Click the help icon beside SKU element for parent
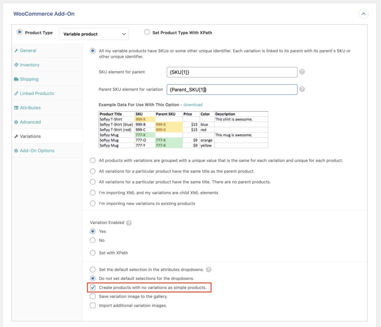Image resolution: width=381 pixels, height=327 pixels. [302, 72]
